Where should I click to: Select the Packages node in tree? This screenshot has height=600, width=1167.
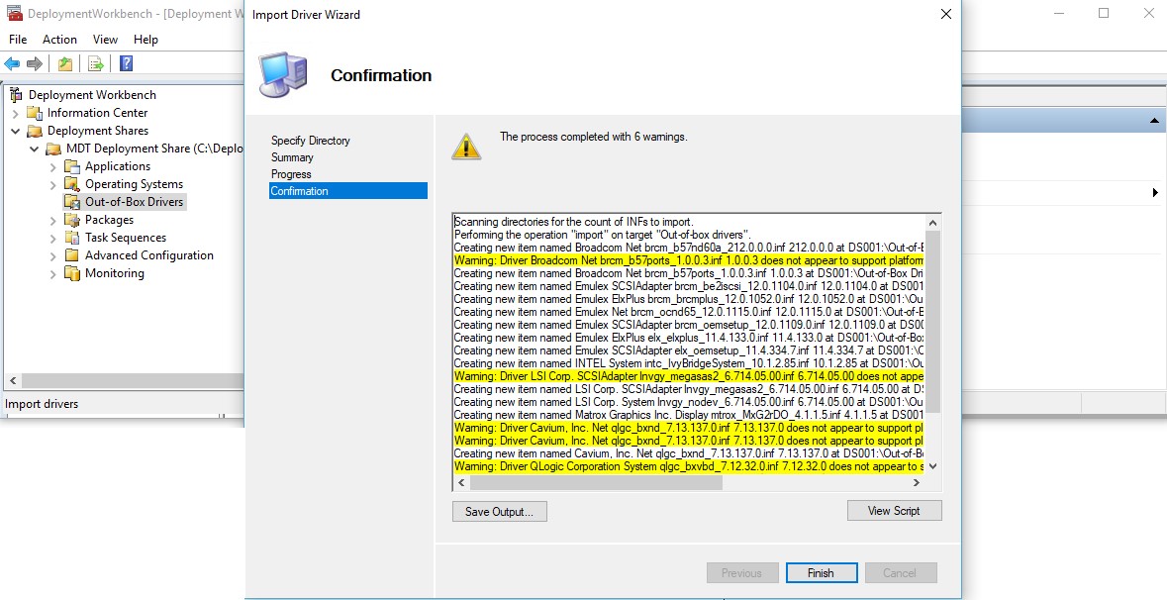pos(109,220)
